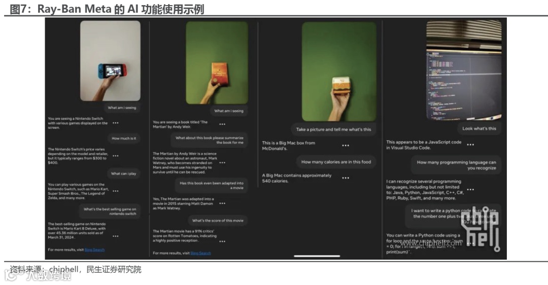Open more options beside the Martian summary reply
Screen dimensions: 548x285
[x=222, y=162]
